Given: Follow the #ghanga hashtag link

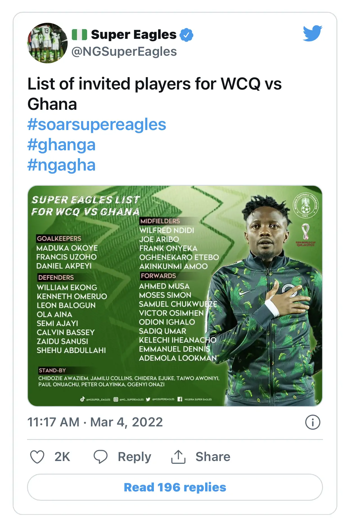Looking at the screenshot, I should [x=61, y=145].
